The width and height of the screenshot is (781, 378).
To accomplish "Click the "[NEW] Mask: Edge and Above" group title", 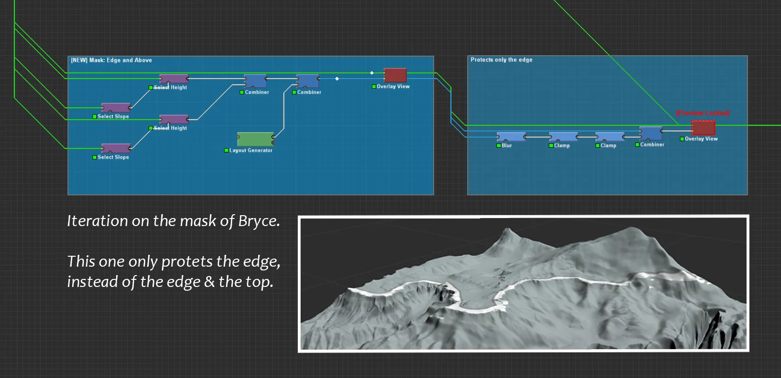I will click(x=111, y=60).
